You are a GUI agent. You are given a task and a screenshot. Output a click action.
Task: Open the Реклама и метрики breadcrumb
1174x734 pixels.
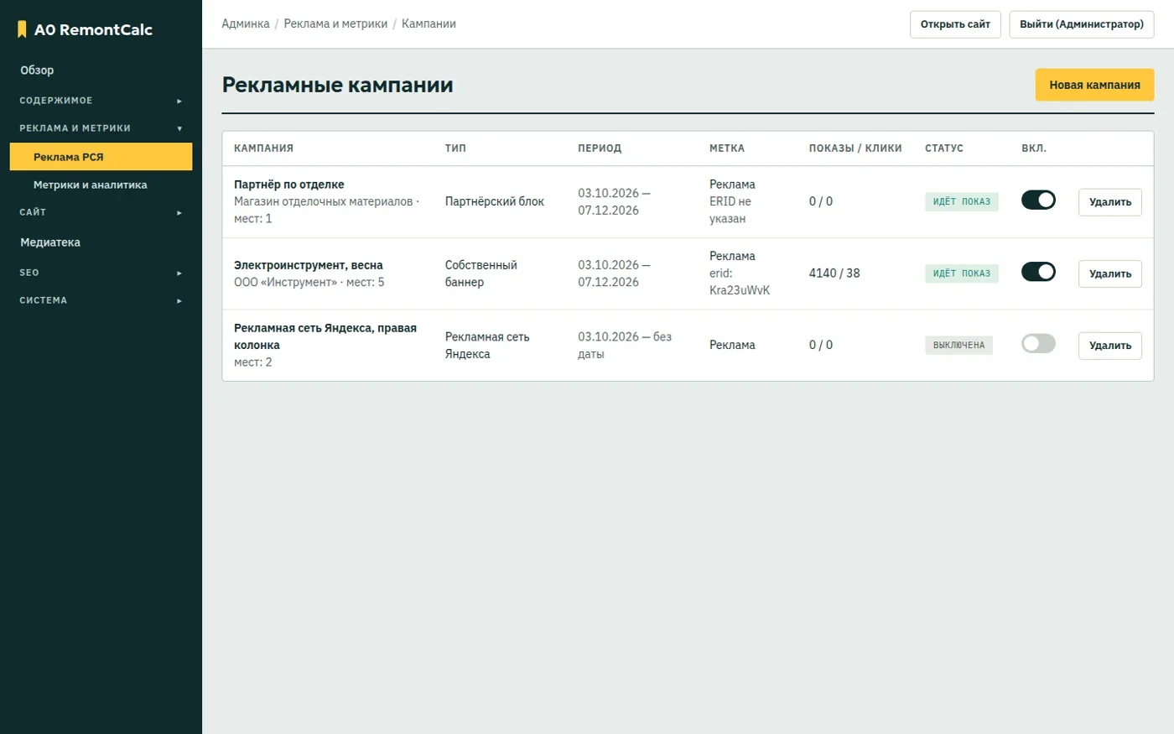[335, 23]
